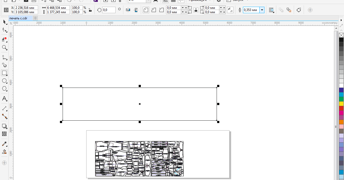The image size is (344, 180).
Task: Select the Connector tool
Action: 4,116
